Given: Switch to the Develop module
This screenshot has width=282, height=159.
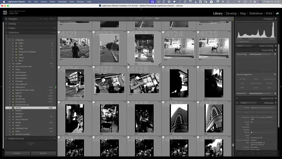Looking at the screenshot, I should 231,13.
